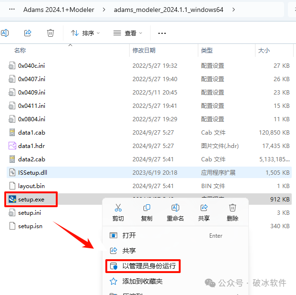Viewport: 296px width, 295px height.
Task: Select the 0x0409.ini file
Action: point(149,93)
